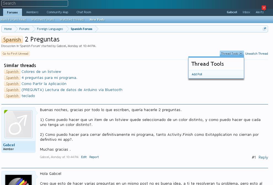Click Mark Forums Read
The width and height of the screenshot is (273, 185).
click(x=13, y=20)
